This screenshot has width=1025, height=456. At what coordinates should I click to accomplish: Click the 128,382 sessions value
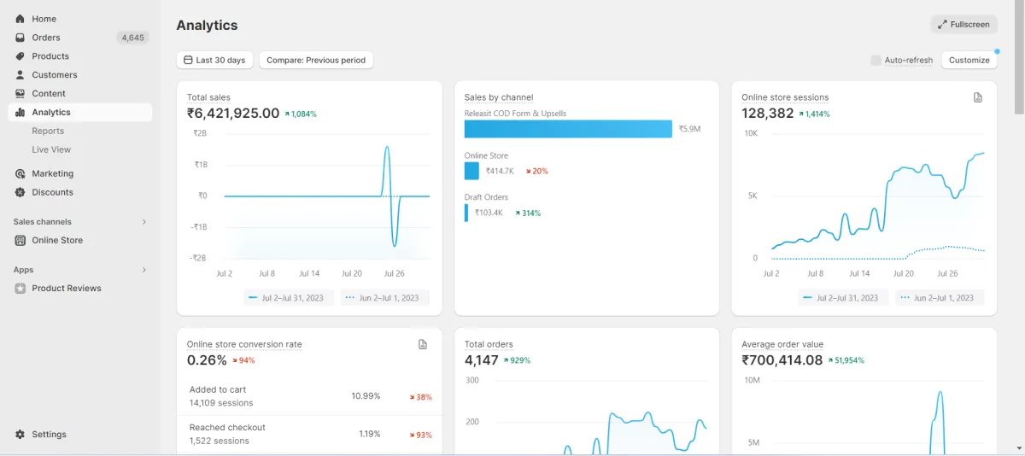tap(768, 113)
